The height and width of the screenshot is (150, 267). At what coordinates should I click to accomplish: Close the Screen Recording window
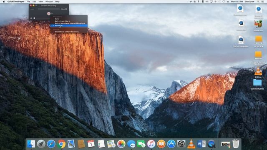(31, 5)
